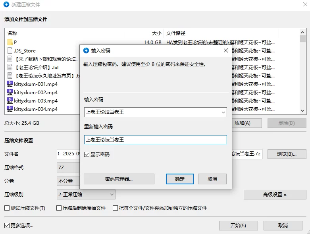This screenshot has width=310, height=234.
Task: Click the file list scrollbar thumb
Action: [302, 39]
